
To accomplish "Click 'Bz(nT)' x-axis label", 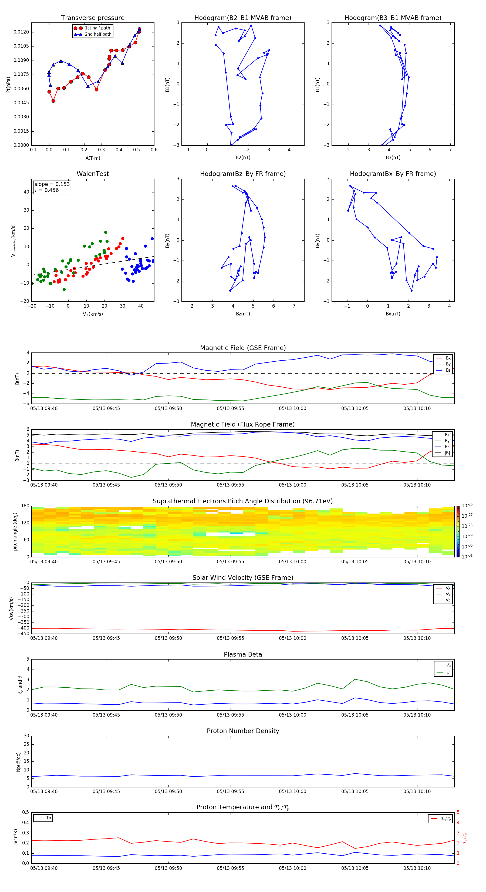I will click(243, 314).
